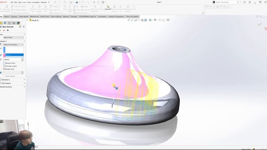Click the blue direction selection box
Image resolution: width=267 pixels, height=150 pixels.
(x=13, y=50)
